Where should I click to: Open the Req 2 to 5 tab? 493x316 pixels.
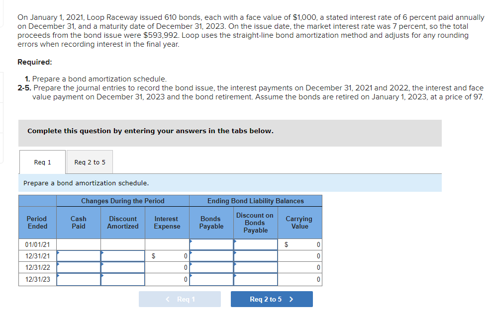click(90, 162)
